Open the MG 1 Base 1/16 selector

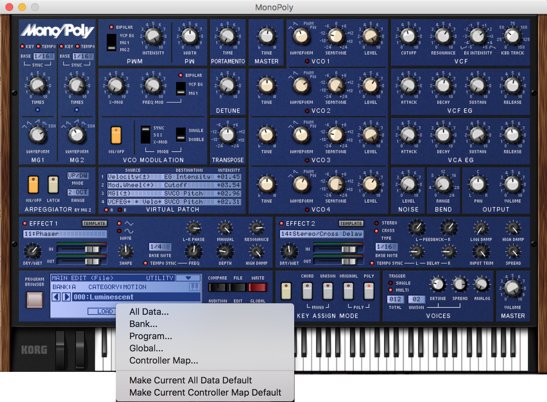(43, 56)
